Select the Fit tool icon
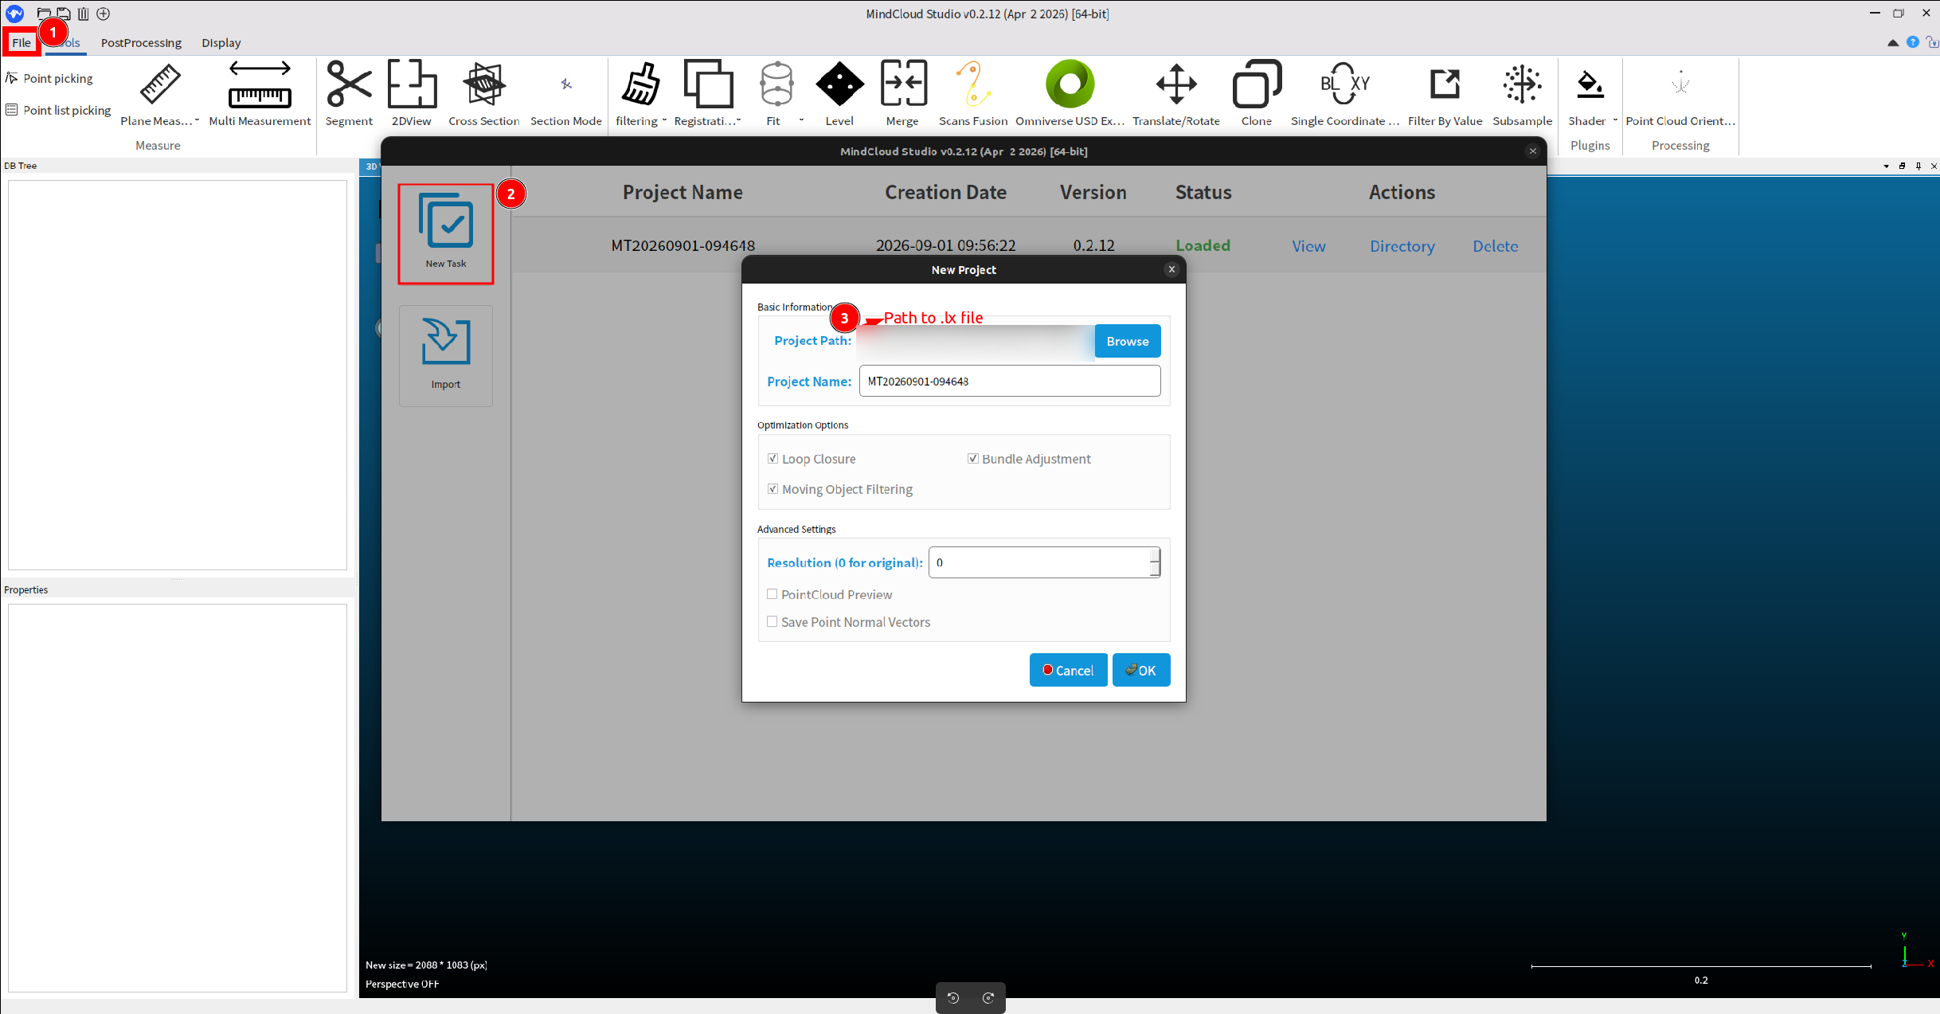The height and width of the screenshot is (1014, 1940). [776, 84]
